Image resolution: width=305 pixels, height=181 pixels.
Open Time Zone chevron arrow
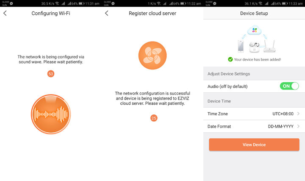[298, 114]
